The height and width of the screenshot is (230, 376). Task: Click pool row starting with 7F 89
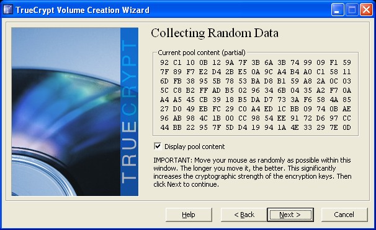(x=256, y=72)
